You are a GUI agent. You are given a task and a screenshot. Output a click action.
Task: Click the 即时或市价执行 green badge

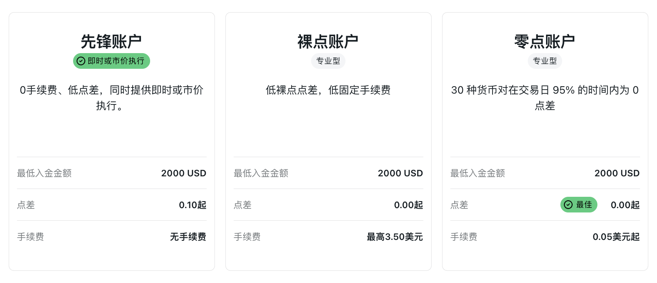click(111, 61)
